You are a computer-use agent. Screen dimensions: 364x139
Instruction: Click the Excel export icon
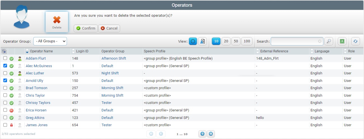[342, 41]
